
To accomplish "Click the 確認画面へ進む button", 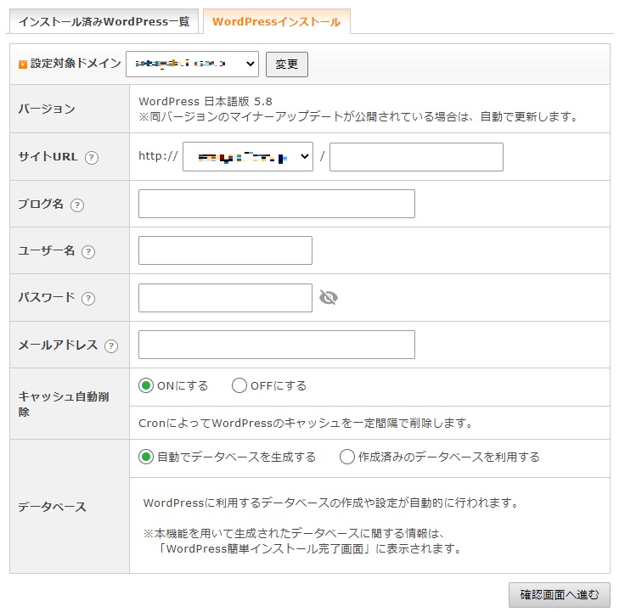I will tap(560, 595).
